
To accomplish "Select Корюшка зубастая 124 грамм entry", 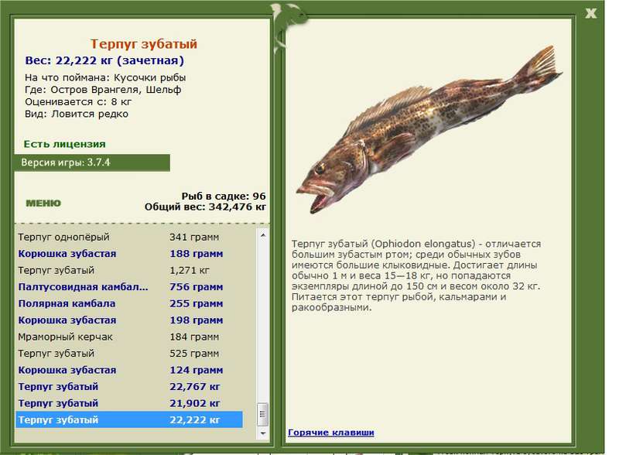I will (129, 370).
